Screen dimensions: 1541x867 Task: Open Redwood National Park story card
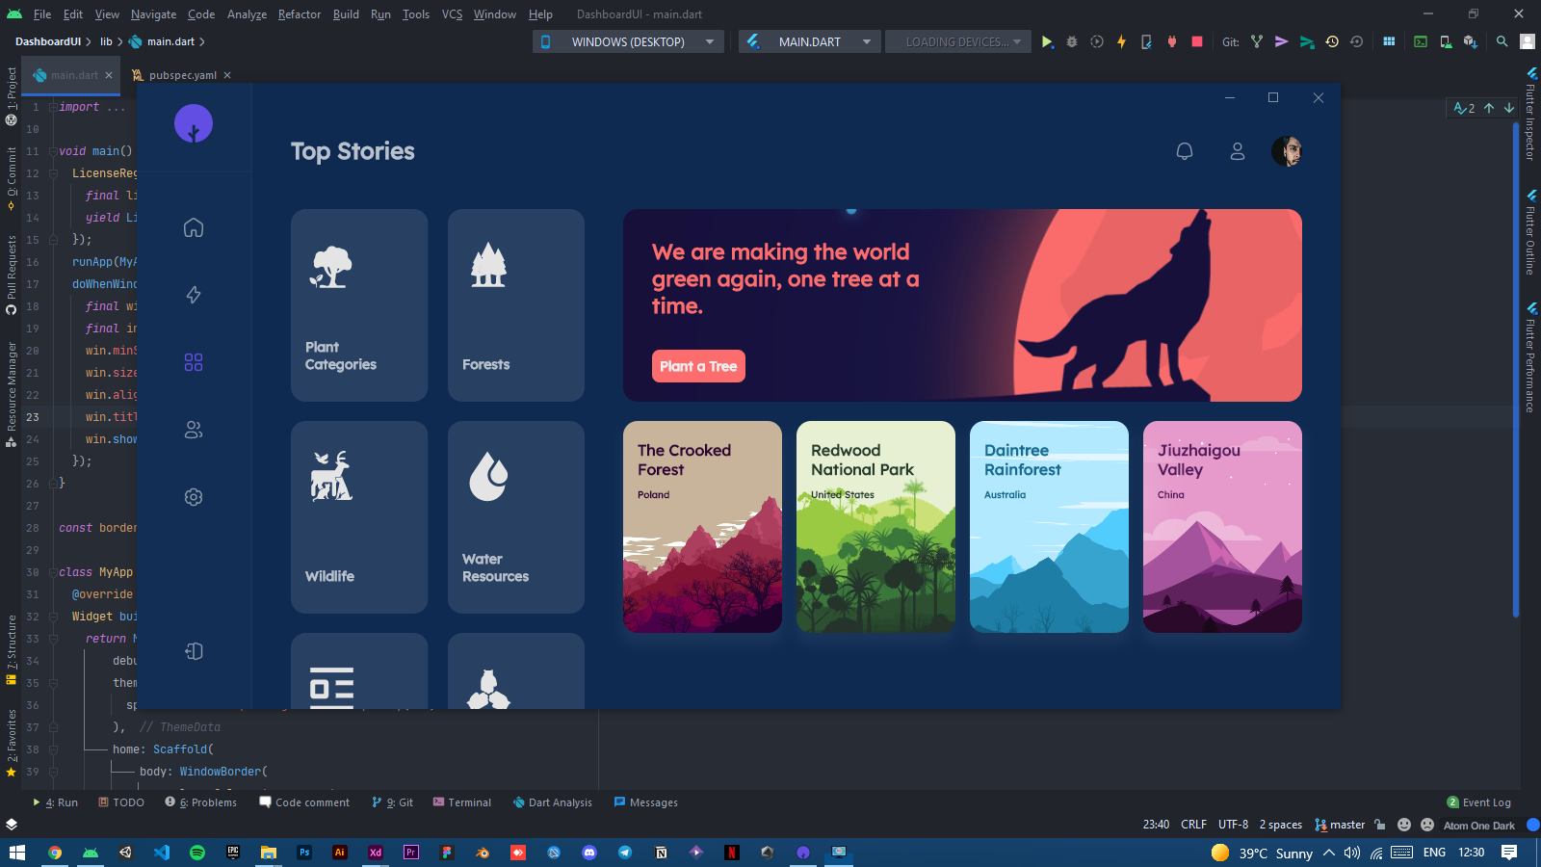point(875,527)
